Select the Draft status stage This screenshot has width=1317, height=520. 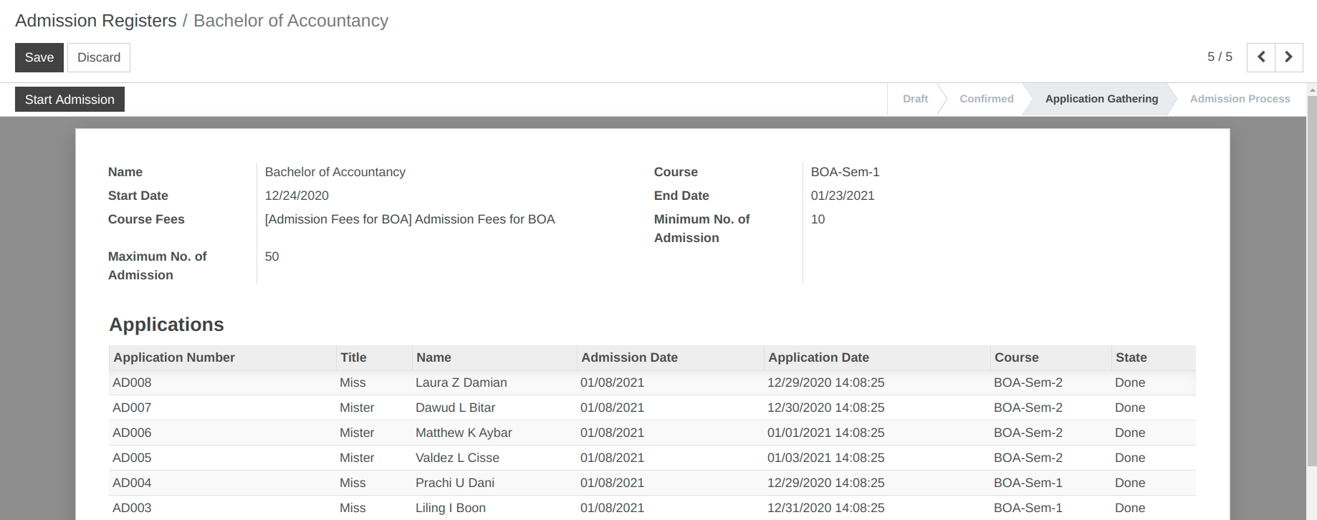(914, 99)
